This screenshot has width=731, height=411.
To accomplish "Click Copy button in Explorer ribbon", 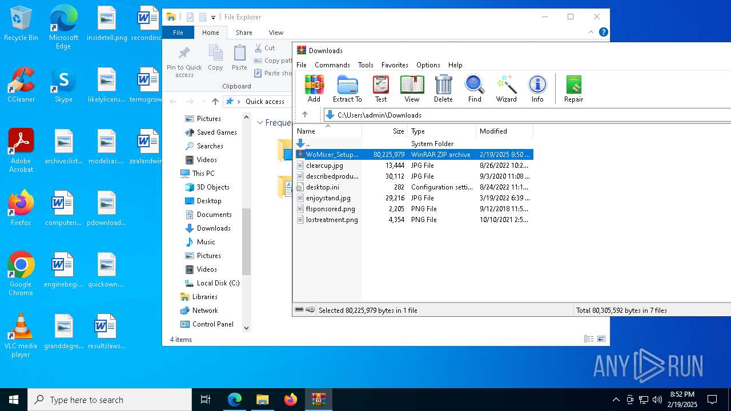I will (x=215, y=58).
